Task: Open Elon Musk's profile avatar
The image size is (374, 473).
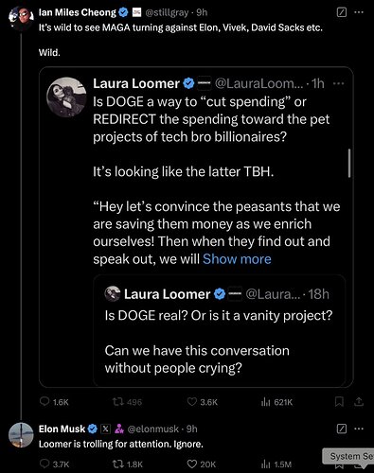Action: 21,435
